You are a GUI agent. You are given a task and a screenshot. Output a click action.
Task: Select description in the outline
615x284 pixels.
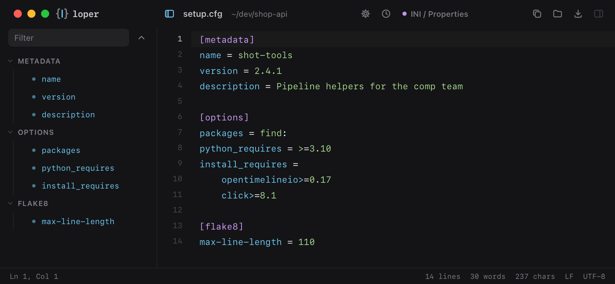pos(68,115)
